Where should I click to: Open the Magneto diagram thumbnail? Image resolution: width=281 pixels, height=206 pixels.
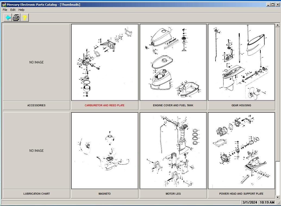tap(105, 150)
